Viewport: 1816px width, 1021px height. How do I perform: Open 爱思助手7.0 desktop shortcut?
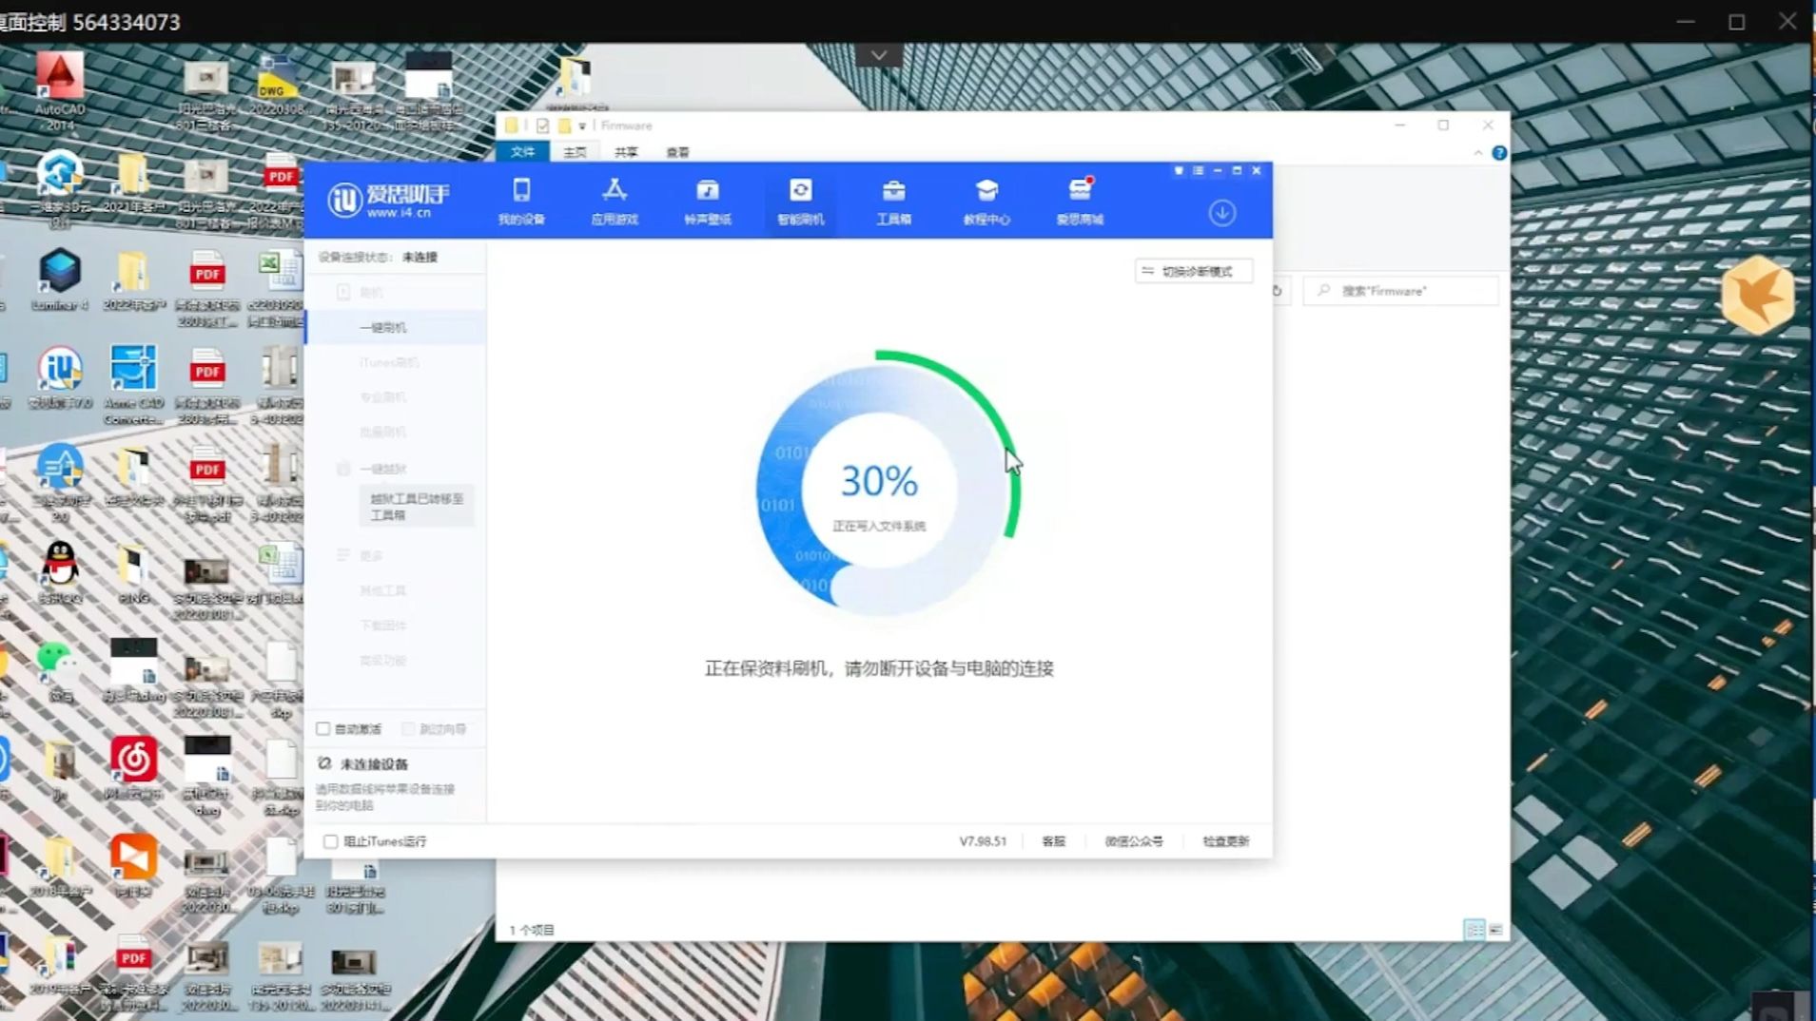[59, 377]
